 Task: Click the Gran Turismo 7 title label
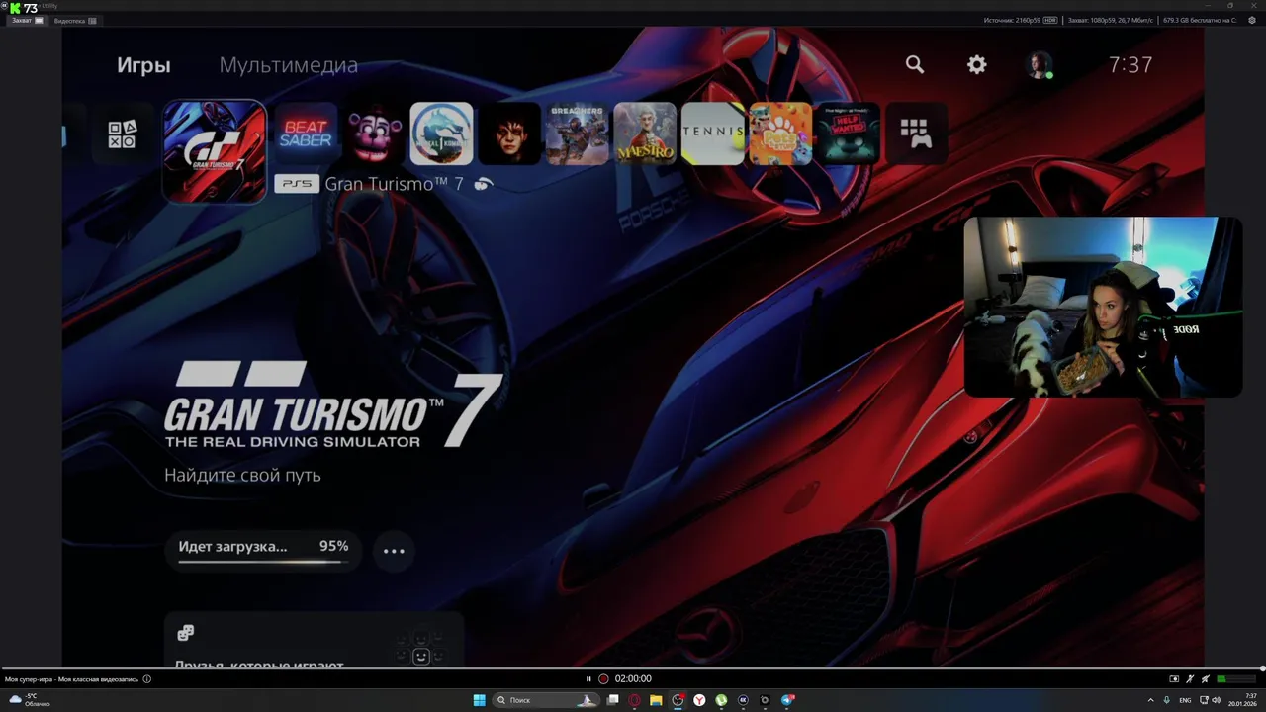pos(394,184)
